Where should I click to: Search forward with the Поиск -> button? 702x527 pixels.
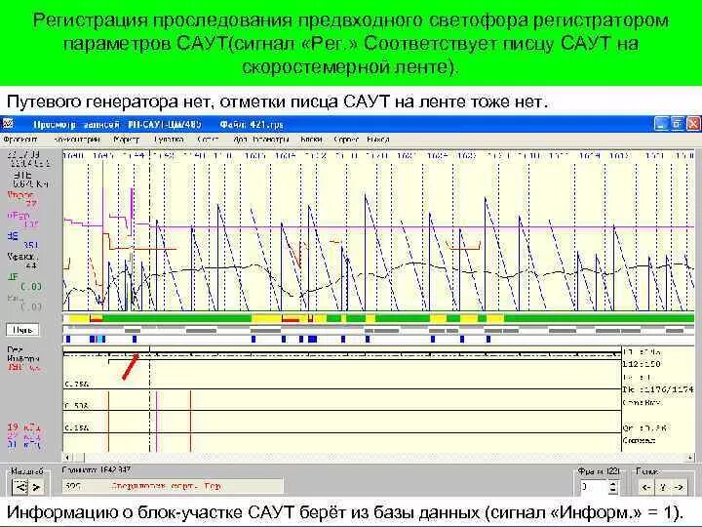[679, 487]
